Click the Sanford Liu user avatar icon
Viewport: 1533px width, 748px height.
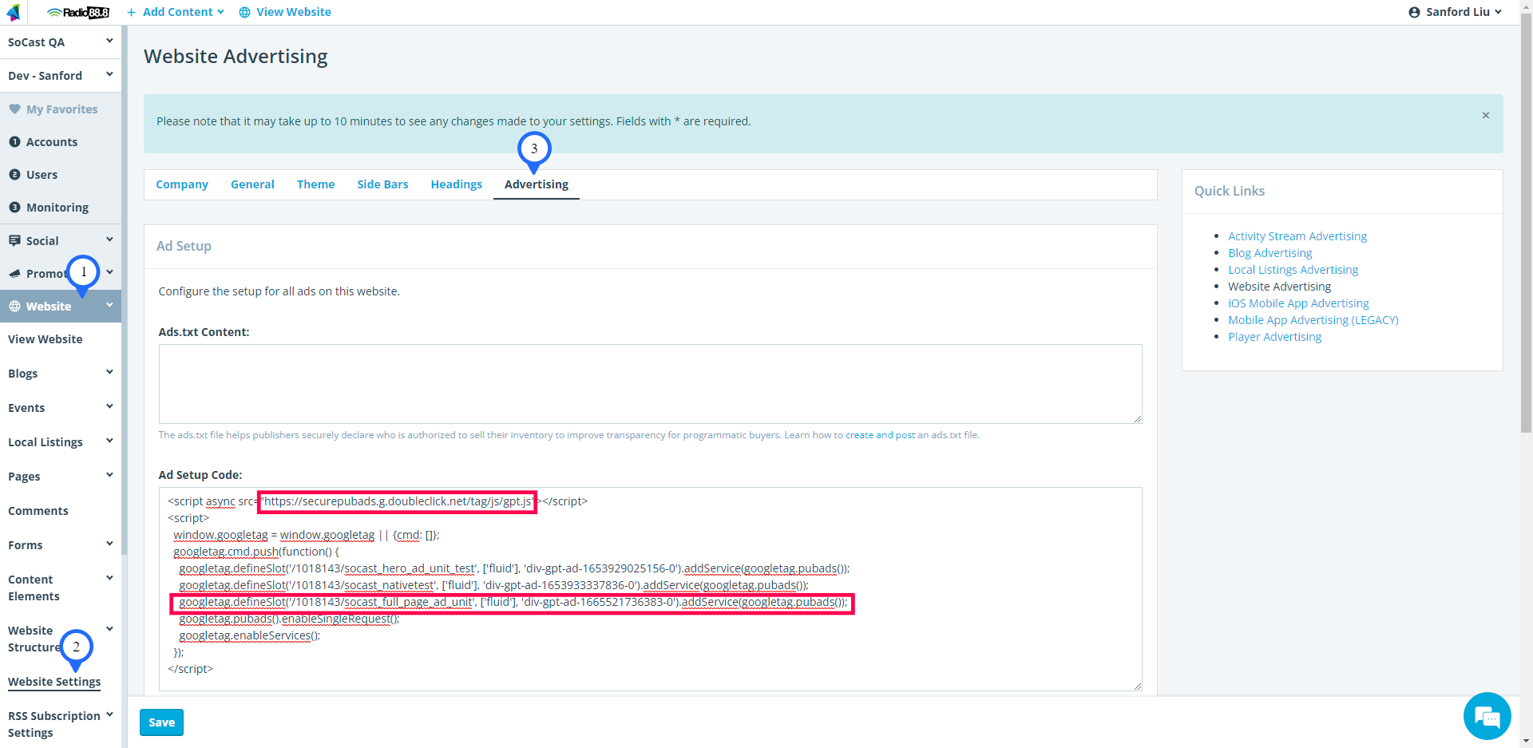click(1414, 12)
